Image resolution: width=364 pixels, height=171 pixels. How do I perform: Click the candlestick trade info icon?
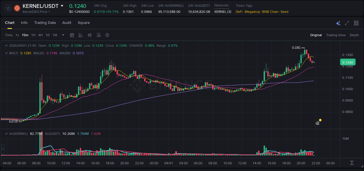point(89,35)
